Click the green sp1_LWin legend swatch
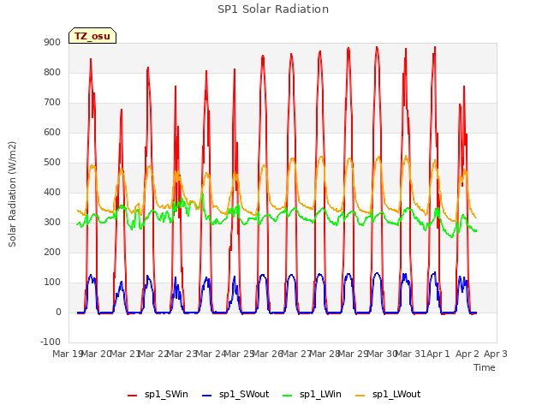The image size is (548, 411). [x=288, y=396]
